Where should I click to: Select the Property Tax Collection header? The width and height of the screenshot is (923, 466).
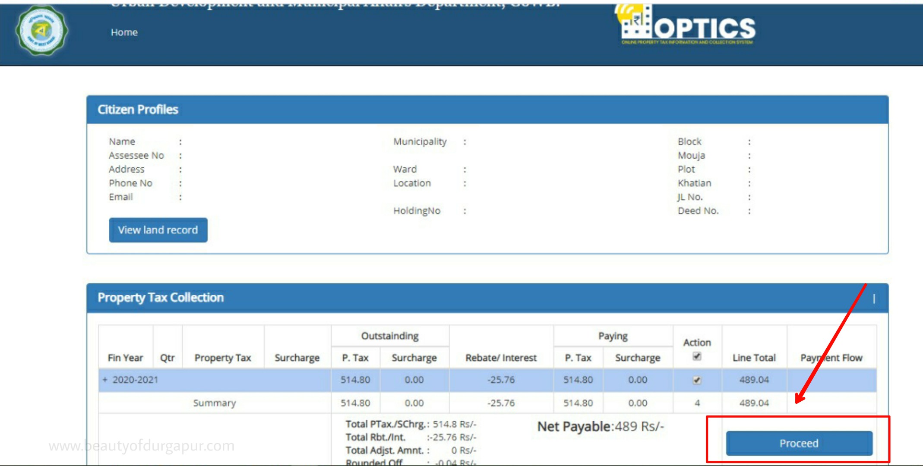pyautogui.click(x=161, y=297)
